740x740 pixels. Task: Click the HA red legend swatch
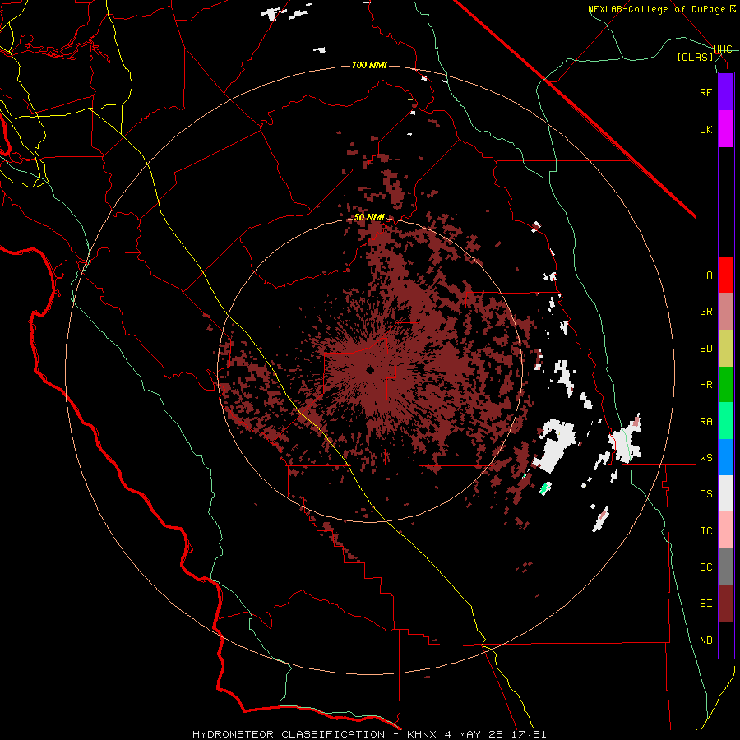726,275
